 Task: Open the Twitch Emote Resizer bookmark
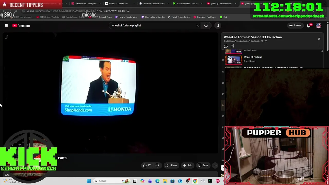[x=179, y=17]
